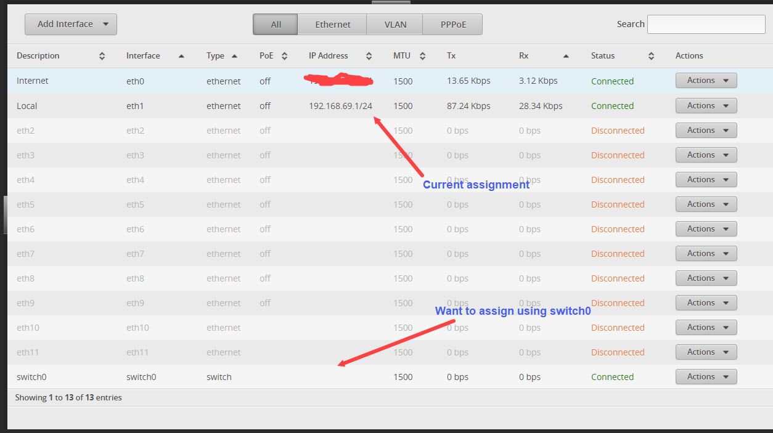The width and height of the screenshot is (773, 433).
Task: Sort table by Description column arrows
Action: [x=102, y=56]
